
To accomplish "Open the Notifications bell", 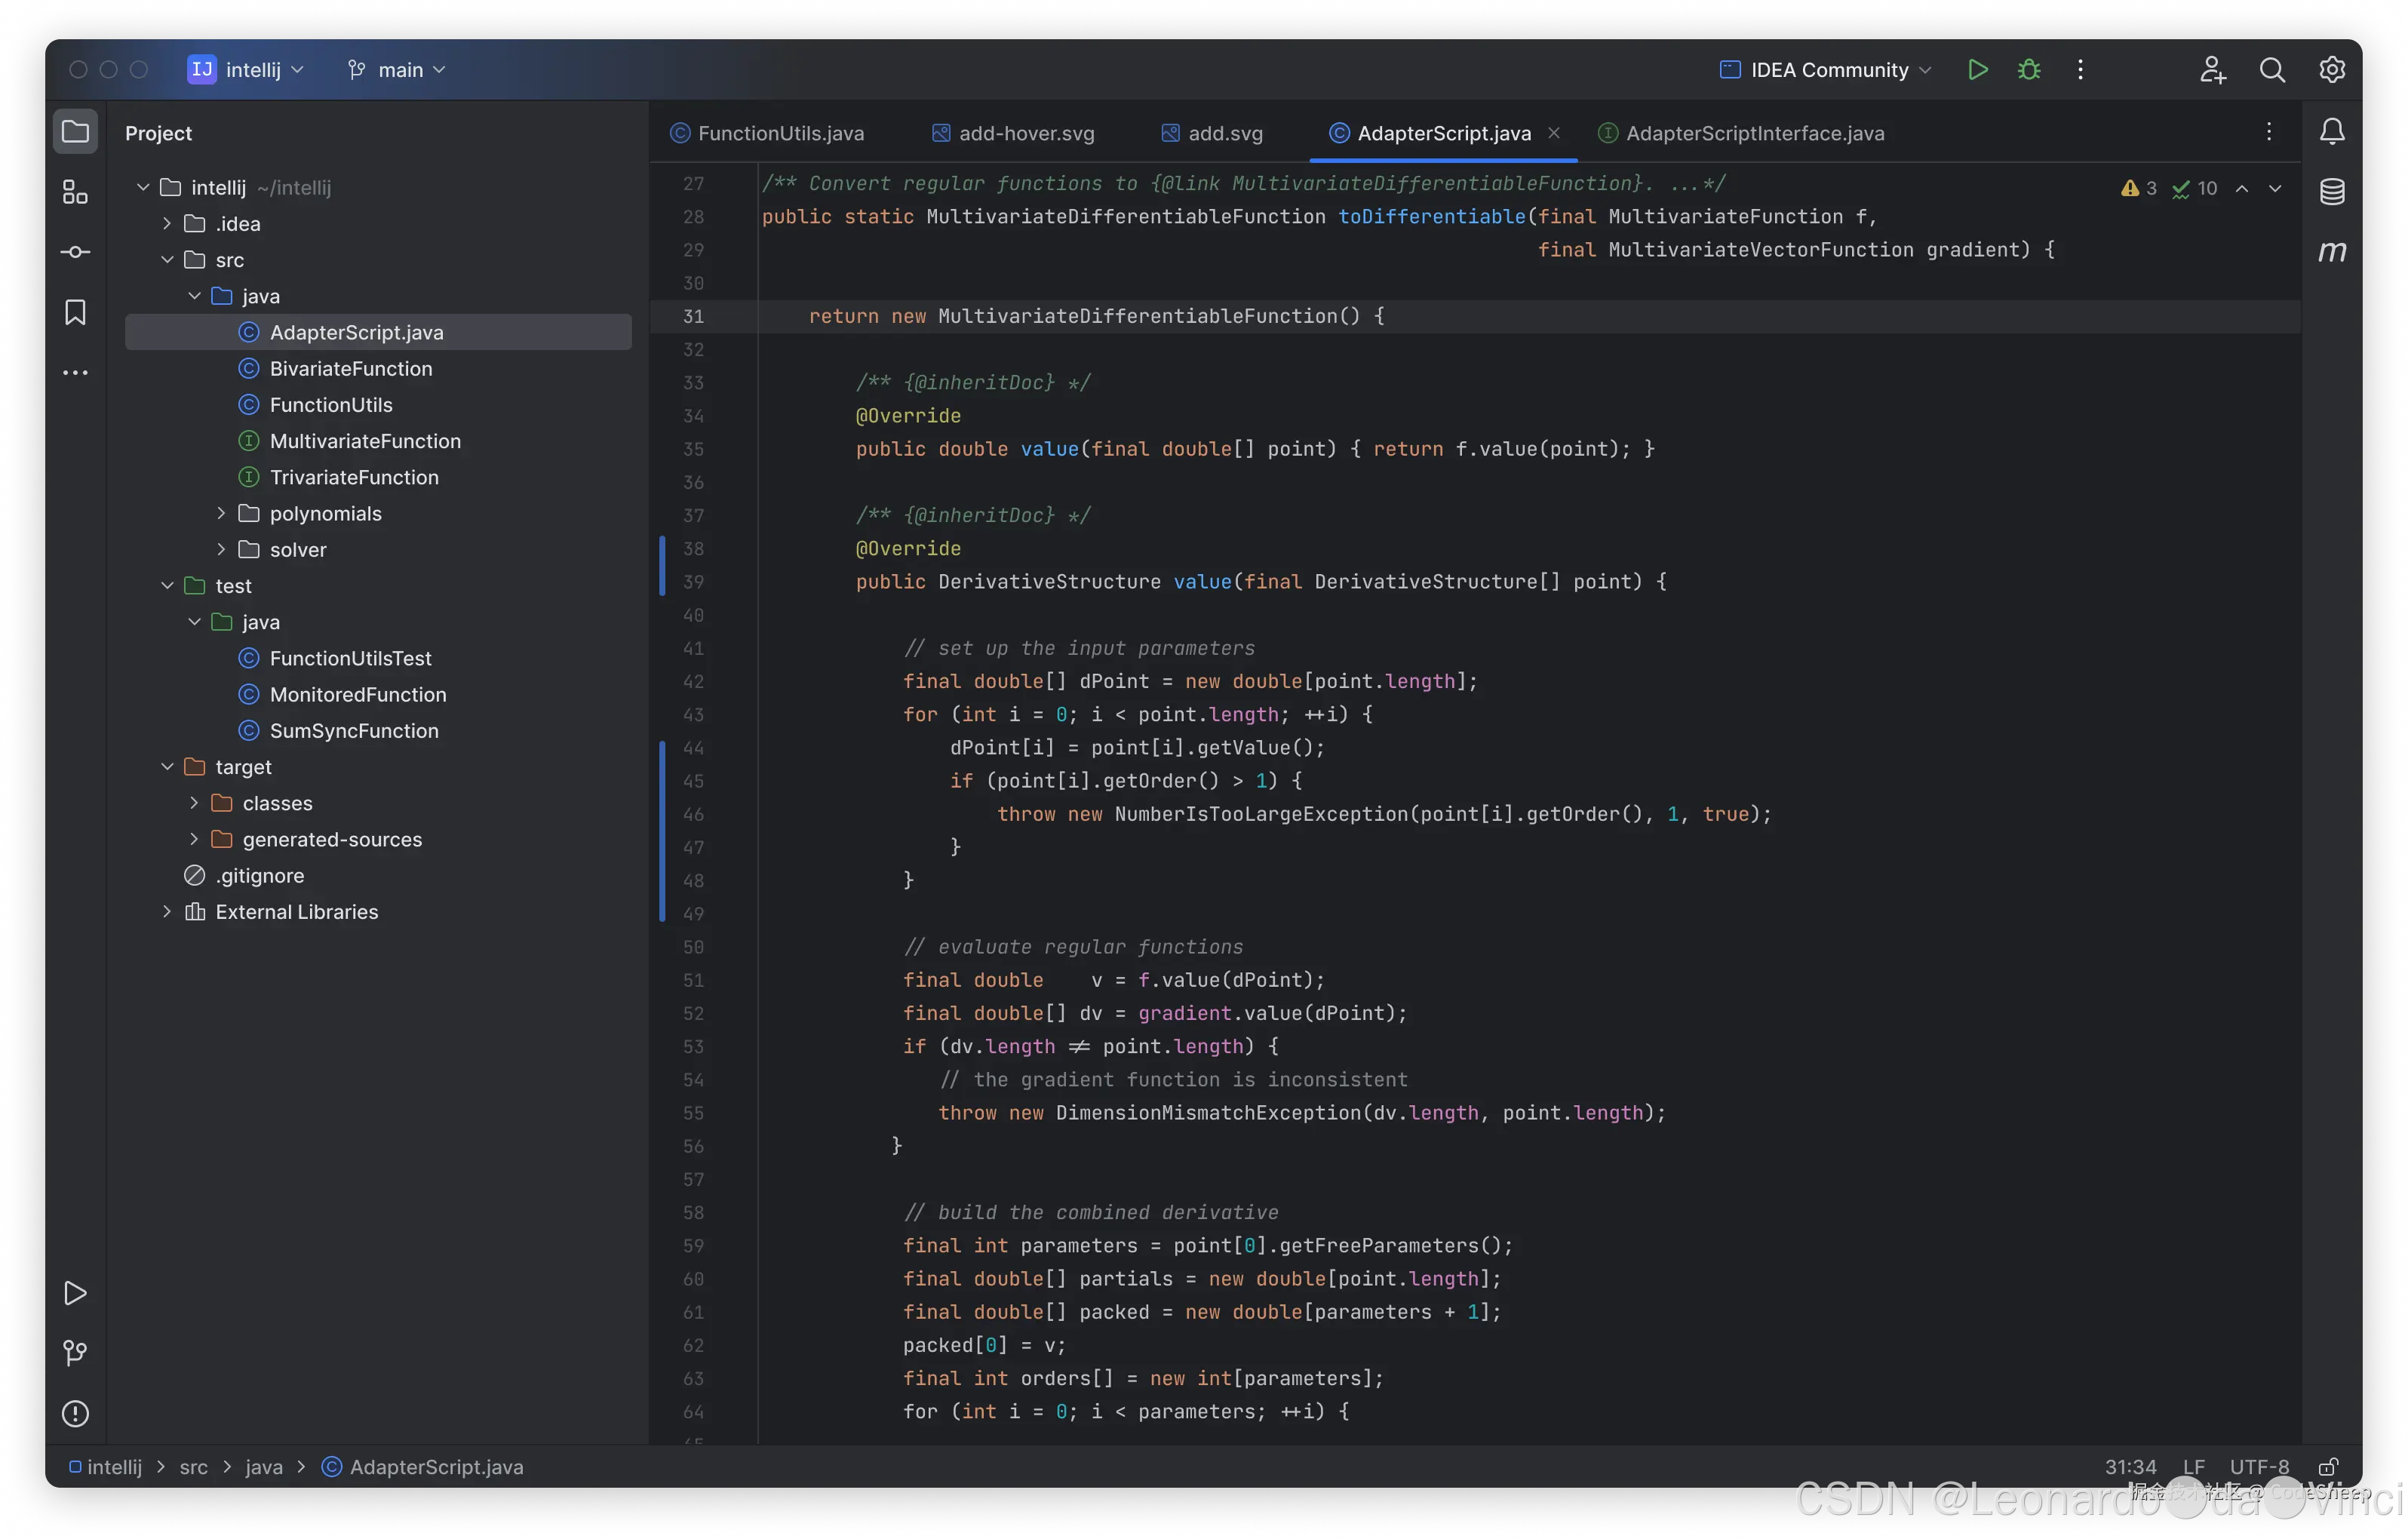I will click(2332, 132).
